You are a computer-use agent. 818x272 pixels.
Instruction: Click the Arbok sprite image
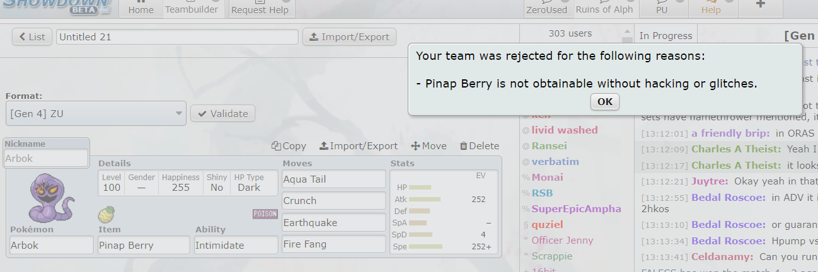52,197
